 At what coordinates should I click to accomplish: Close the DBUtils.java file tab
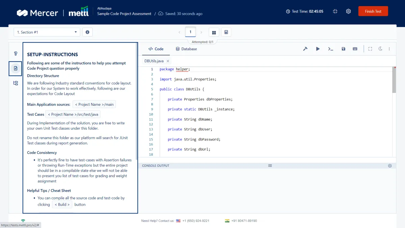pyautogui.click(x=168, y=61)
